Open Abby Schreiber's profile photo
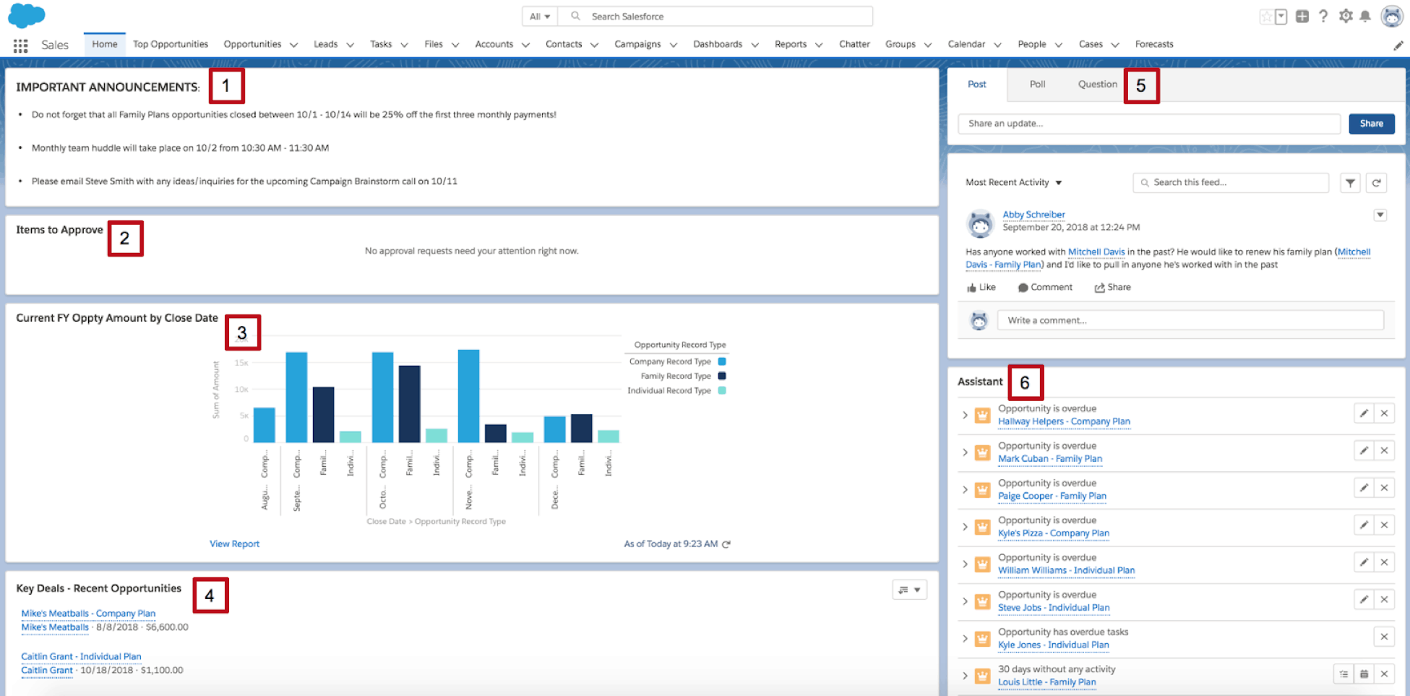 (x=980, y=224)
